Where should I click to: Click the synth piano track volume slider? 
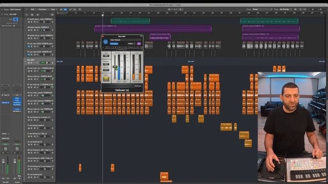point(45,21)
